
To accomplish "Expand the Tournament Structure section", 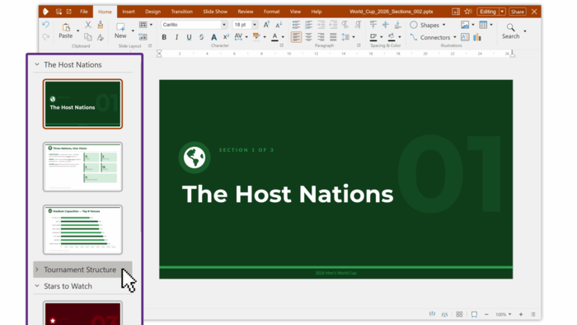I will (x=37, y=270).
